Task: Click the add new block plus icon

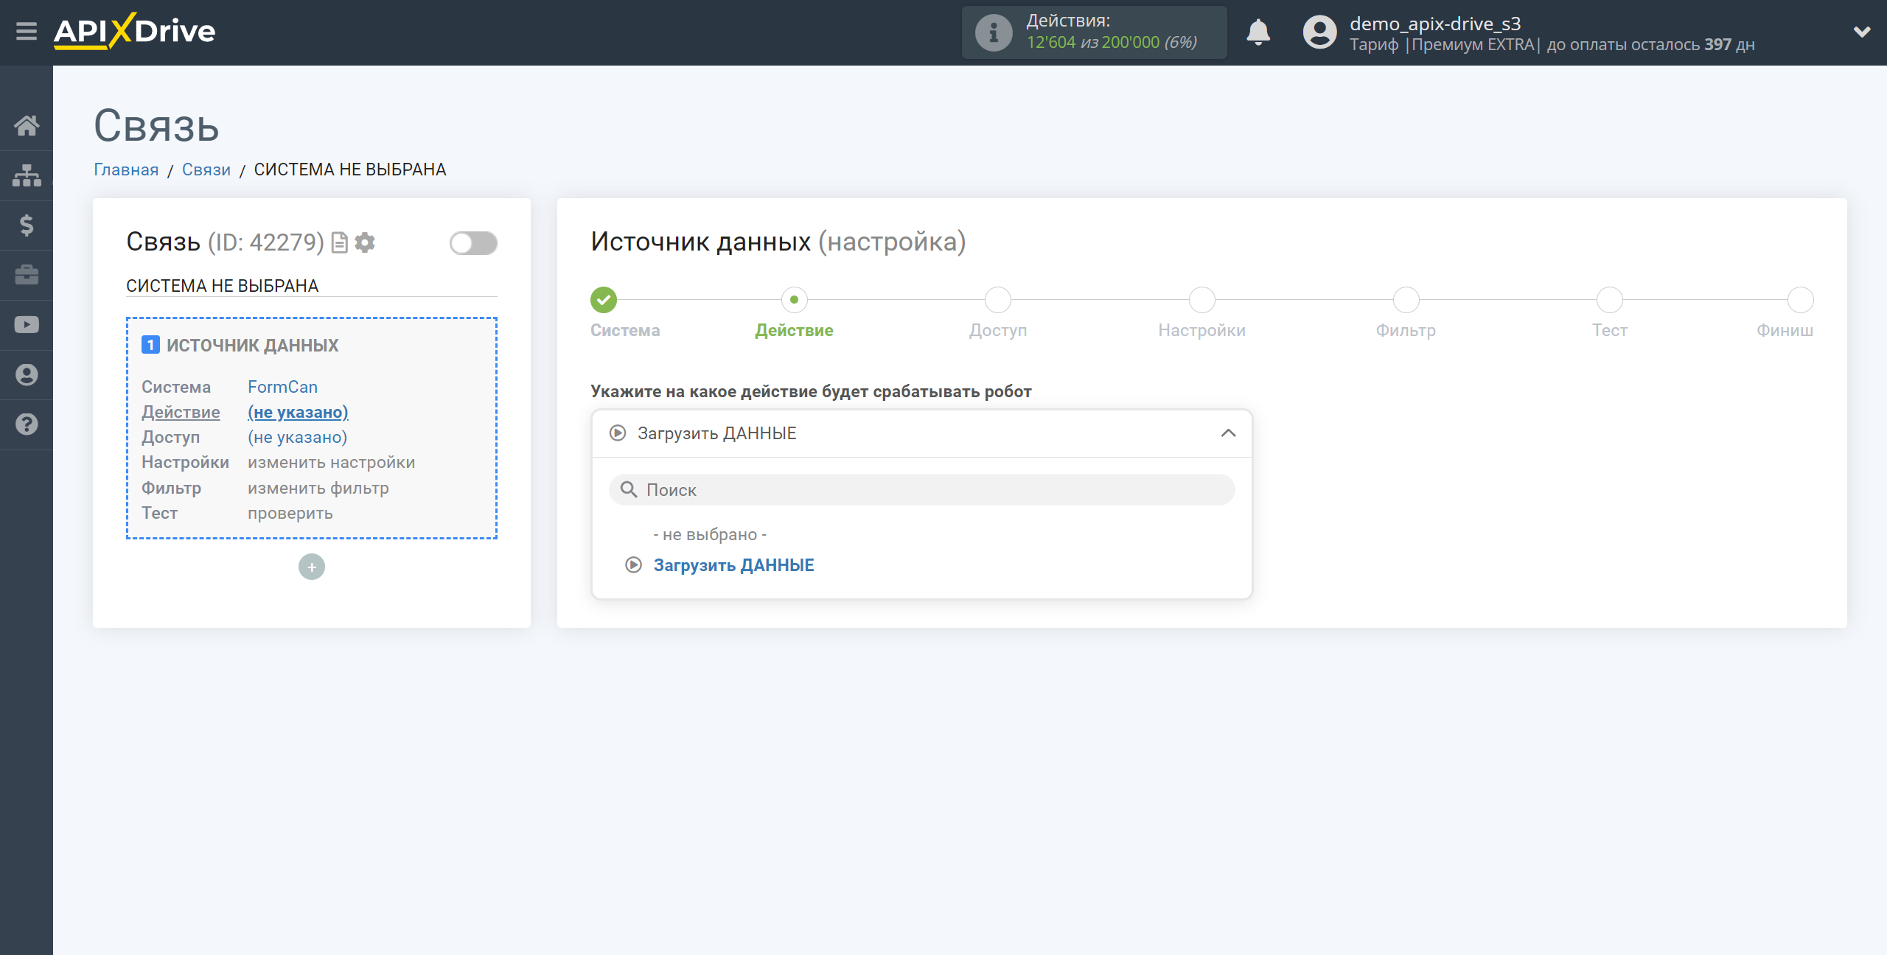Action: click(x=312, y=567)
